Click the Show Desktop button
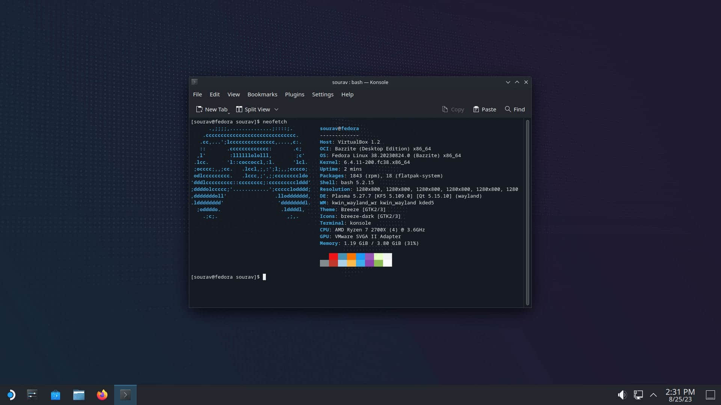Image resolution: width=721 pixels, height=405 pixels. click(x=710, y=395)
